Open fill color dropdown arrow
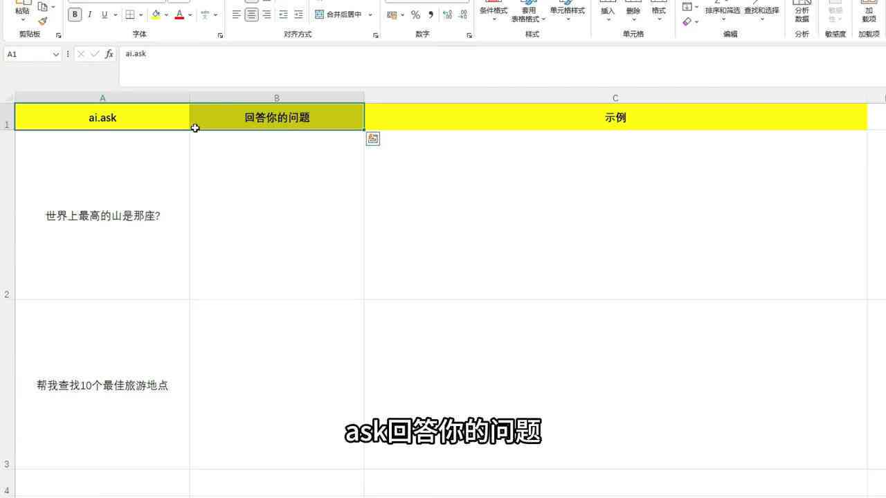 point(166,15)
